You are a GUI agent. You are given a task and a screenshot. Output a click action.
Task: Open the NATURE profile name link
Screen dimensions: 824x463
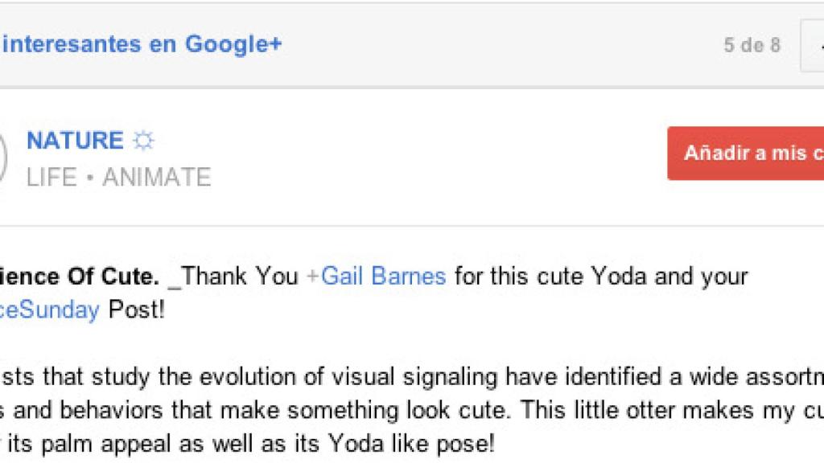(75, 141)
